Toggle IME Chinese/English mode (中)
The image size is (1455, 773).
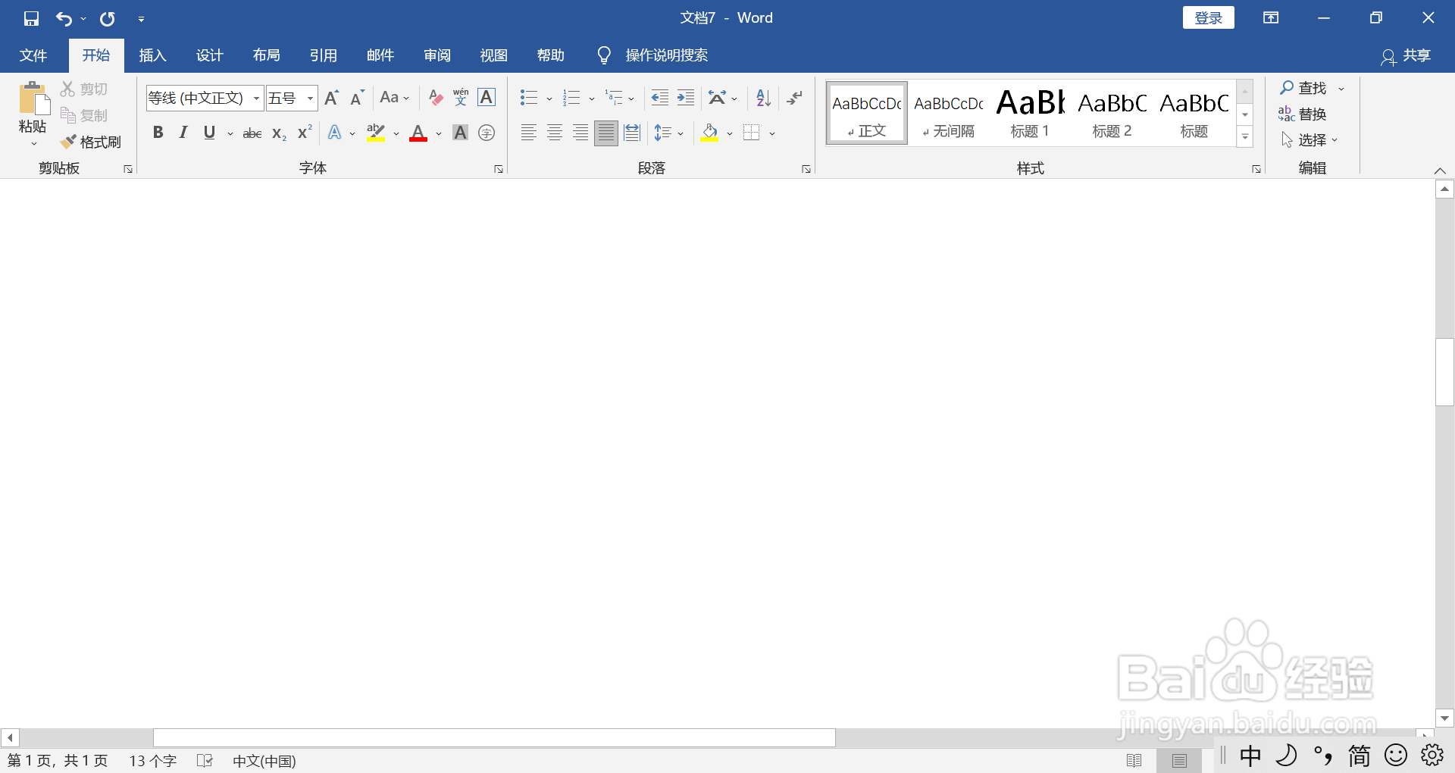1250,755
